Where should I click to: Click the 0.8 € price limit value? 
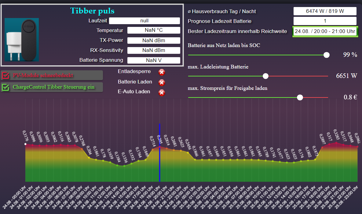point(350,97)
